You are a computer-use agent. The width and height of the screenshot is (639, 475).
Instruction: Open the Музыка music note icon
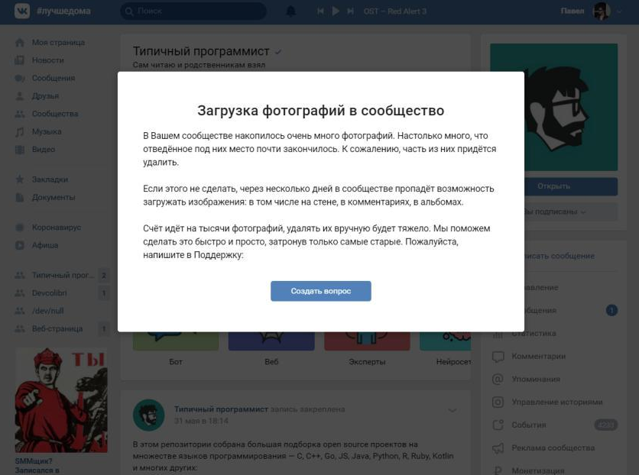coord(20,132)
